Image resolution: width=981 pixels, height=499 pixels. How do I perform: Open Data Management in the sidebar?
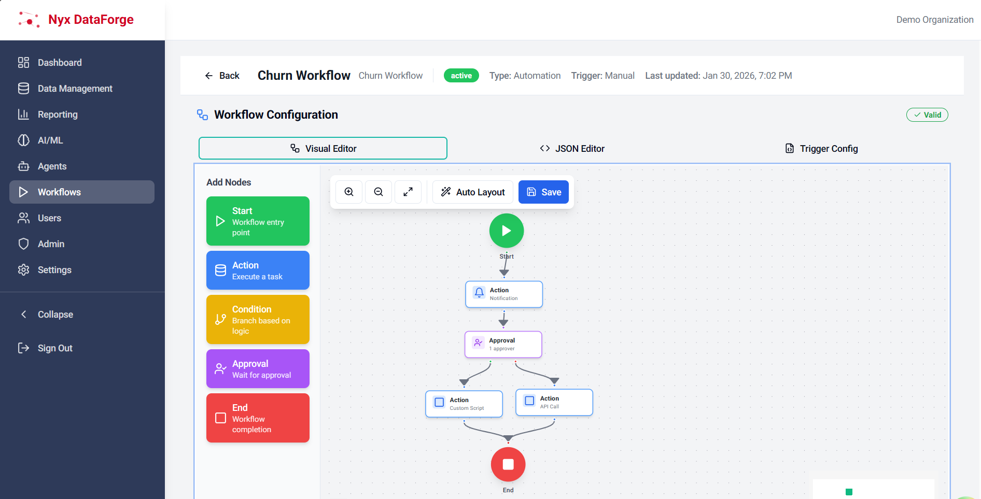75,89
